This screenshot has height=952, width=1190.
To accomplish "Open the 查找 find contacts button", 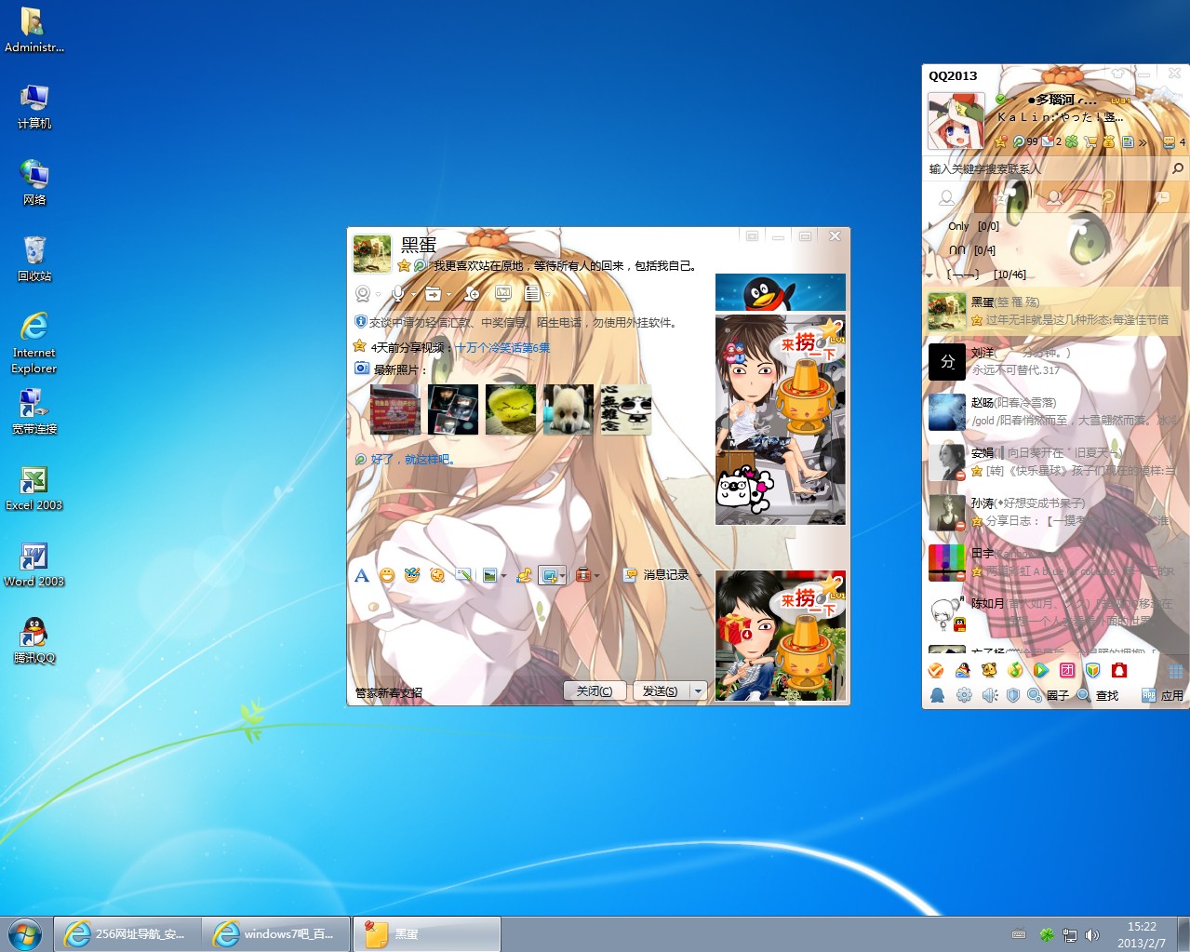I will [1098, 695].
